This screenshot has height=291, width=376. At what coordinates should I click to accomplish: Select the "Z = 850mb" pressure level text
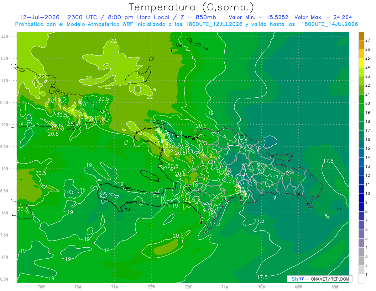[198, 17]
